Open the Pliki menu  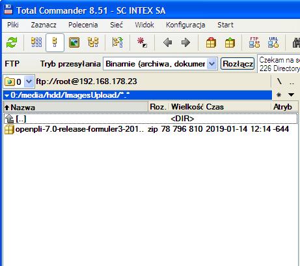click(x=13, y=25)
